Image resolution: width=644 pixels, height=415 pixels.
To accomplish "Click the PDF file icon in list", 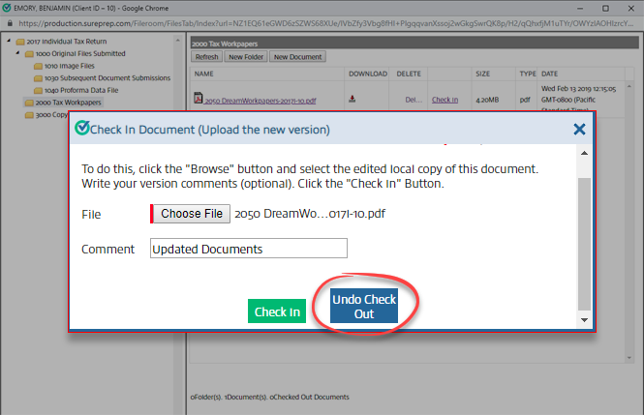I will pos(198,99).
